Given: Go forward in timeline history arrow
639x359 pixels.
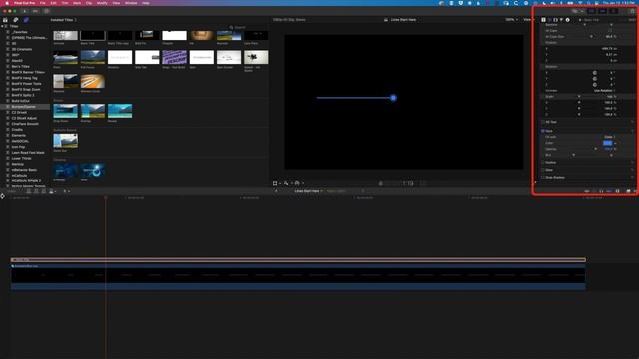Looking at the screenshot, I should pos(363,191).
